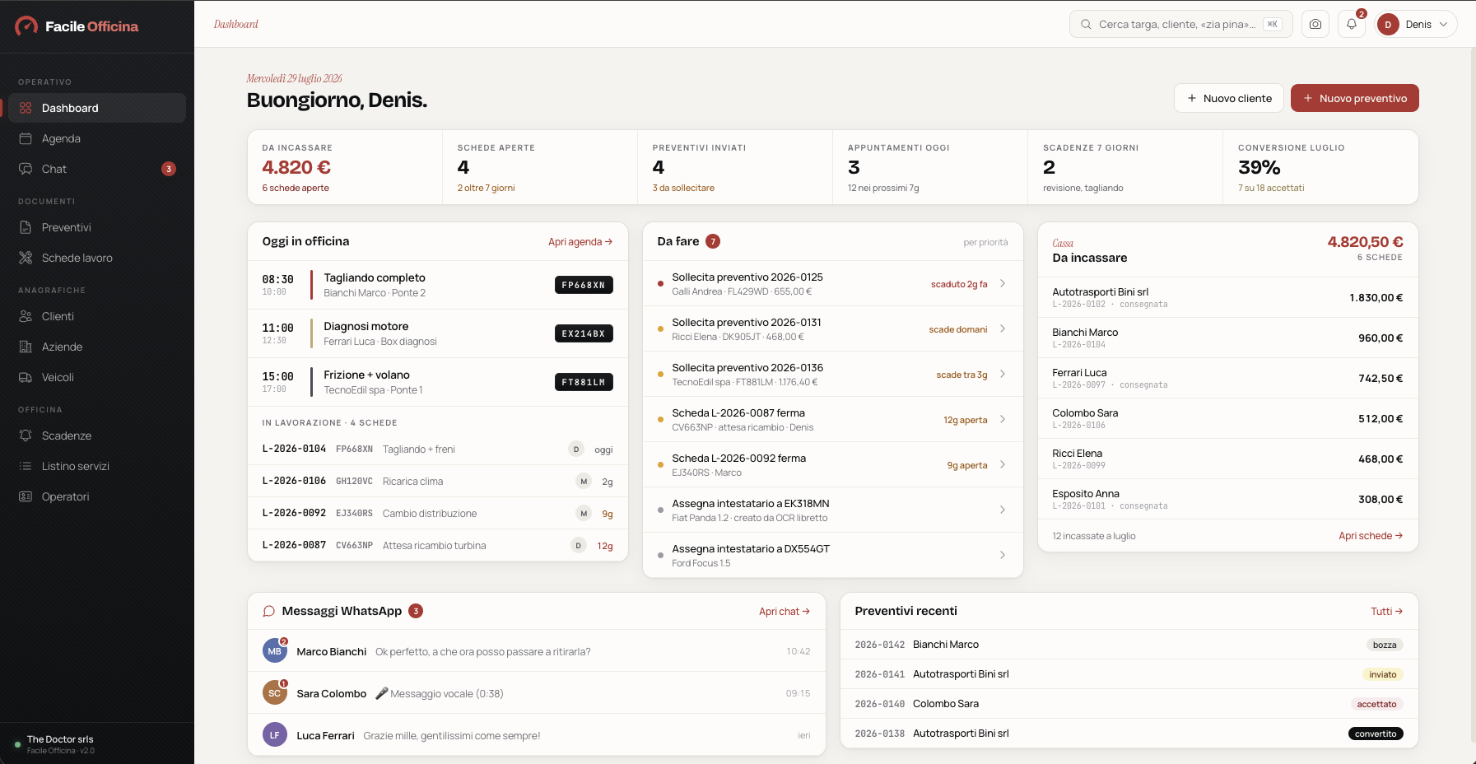Click the WhatsApp messages bubble icon
This screenshot has height=764, width=1476.
tap(268, 611)
